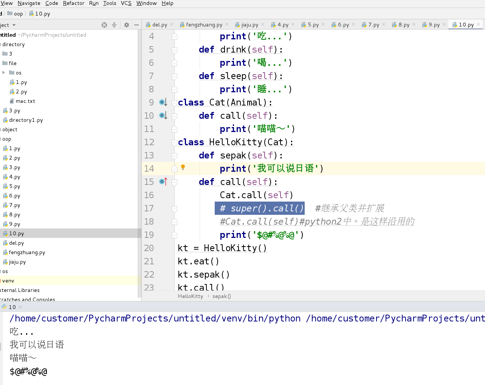The width and height of the screenshot is (485, 385).
Task: Open the Help menu
Action: 167,3
